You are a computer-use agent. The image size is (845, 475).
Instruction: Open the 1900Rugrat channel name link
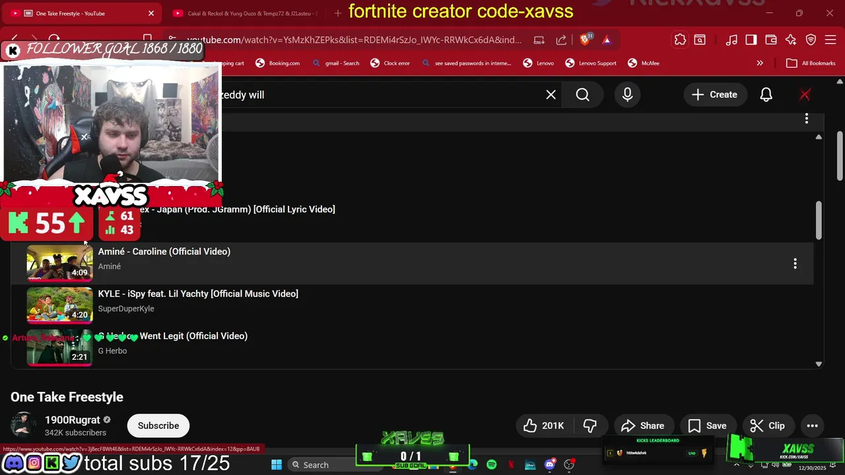[x=73, y=420]
